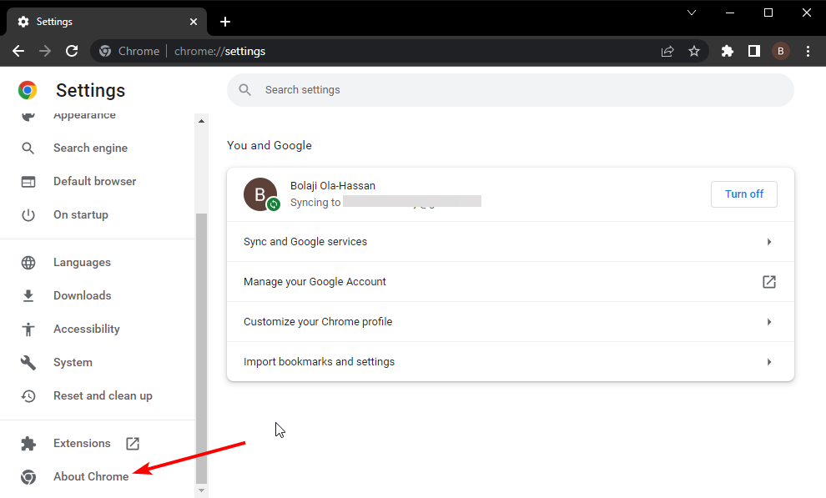This screenshot has height=498, width=826.
Task: Expand Import bookmarks and settings
Action: coord(510,362)
